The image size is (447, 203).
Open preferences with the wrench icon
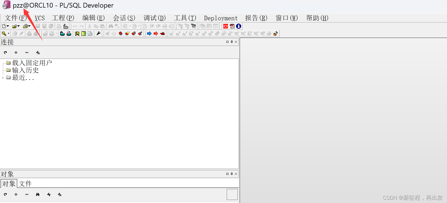tap(98, 34)
